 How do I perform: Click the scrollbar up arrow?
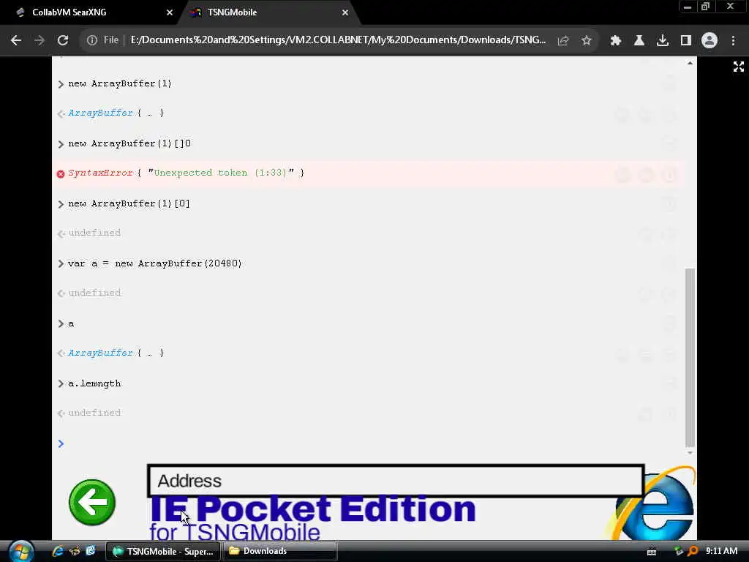690,63
